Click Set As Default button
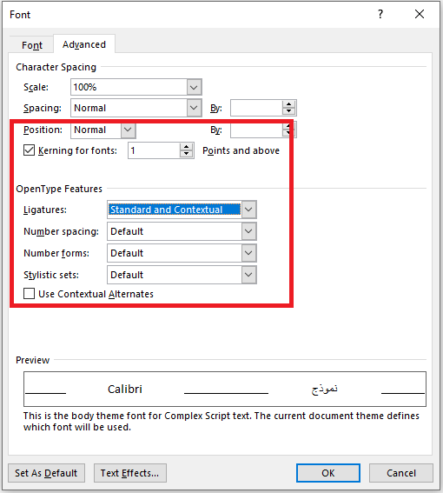Image resolution: width=443 pixels, height=493 pixels. click(46, 473)
